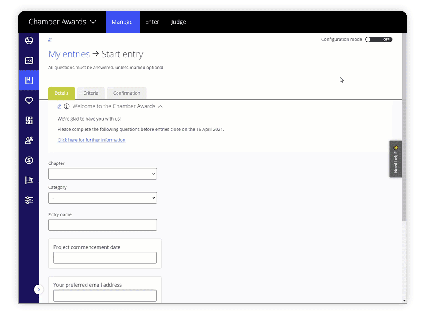Open the Chapter dropdown
Screen dimensions: 426x318
pyautogui.click(x=102, y=174)
